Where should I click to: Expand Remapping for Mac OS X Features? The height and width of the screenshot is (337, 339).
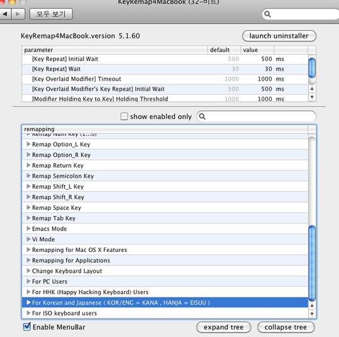pos(28,249)
